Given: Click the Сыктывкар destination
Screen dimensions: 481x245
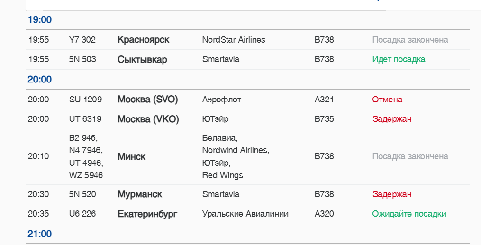Looking at the screenshot, I should pyautogui.click(x=142, y=60).
